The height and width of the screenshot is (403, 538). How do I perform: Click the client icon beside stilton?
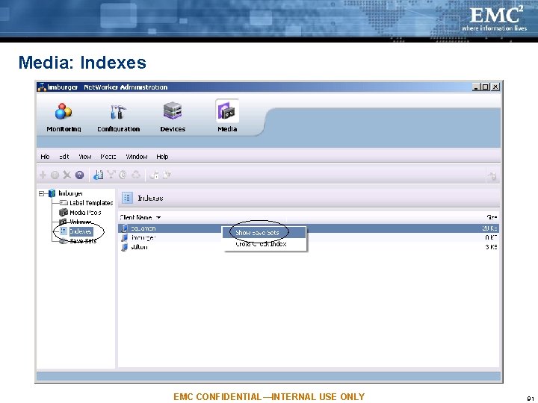pyautogui.click(x=125, y=247)
